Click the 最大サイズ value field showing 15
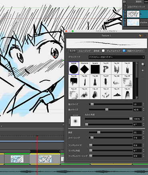The image size is (148, 175). (138, 104)
